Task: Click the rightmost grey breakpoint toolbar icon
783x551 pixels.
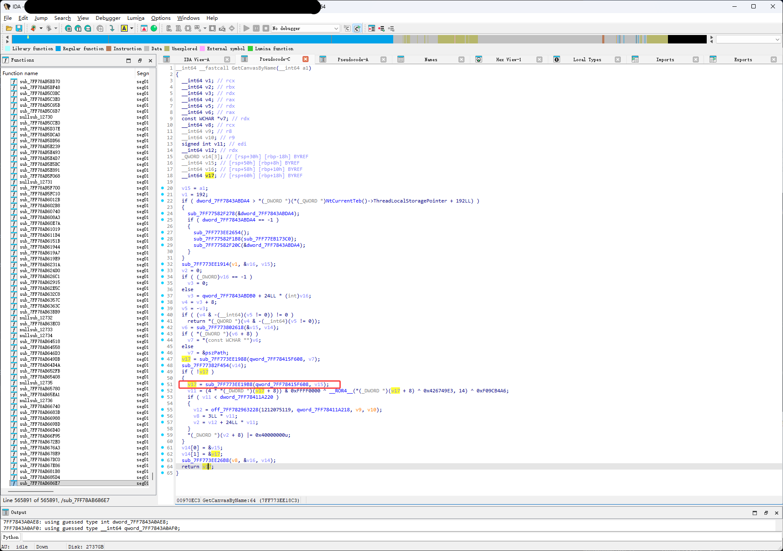Action: pos(391,28)
